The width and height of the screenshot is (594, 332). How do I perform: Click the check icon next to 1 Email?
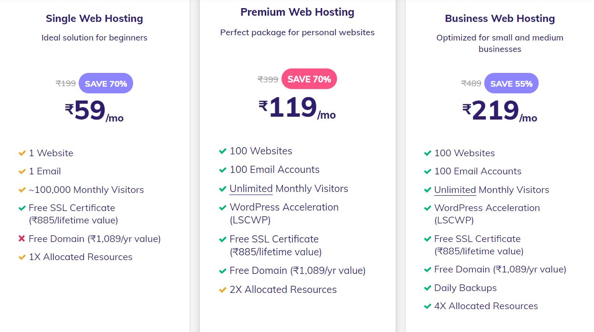click(22, 171)
